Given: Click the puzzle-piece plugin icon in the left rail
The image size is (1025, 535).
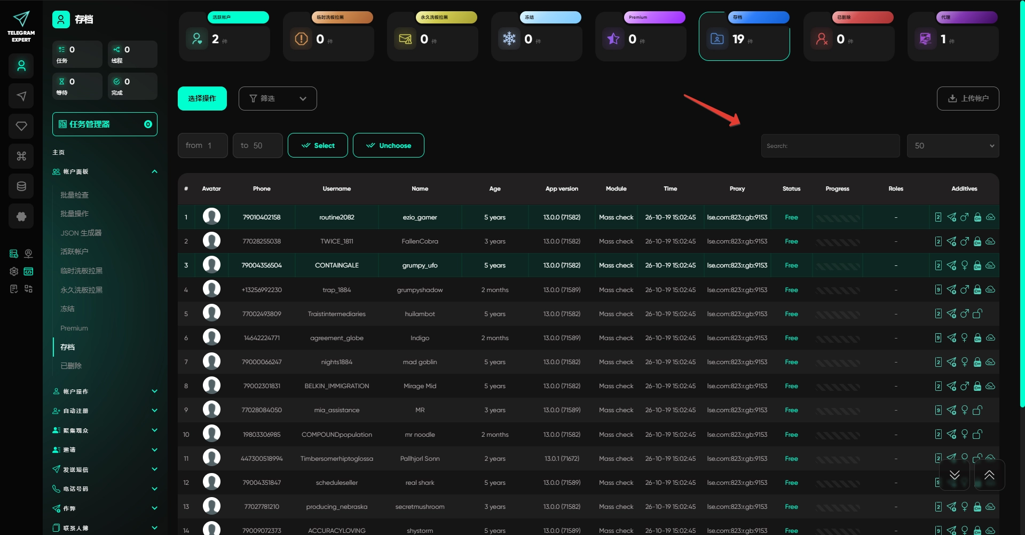Looking at the screenshot, I should (21, 216).
